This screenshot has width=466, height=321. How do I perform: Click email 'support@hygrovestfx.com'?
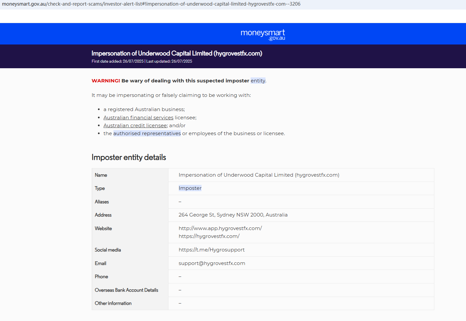tap(212, 263)
